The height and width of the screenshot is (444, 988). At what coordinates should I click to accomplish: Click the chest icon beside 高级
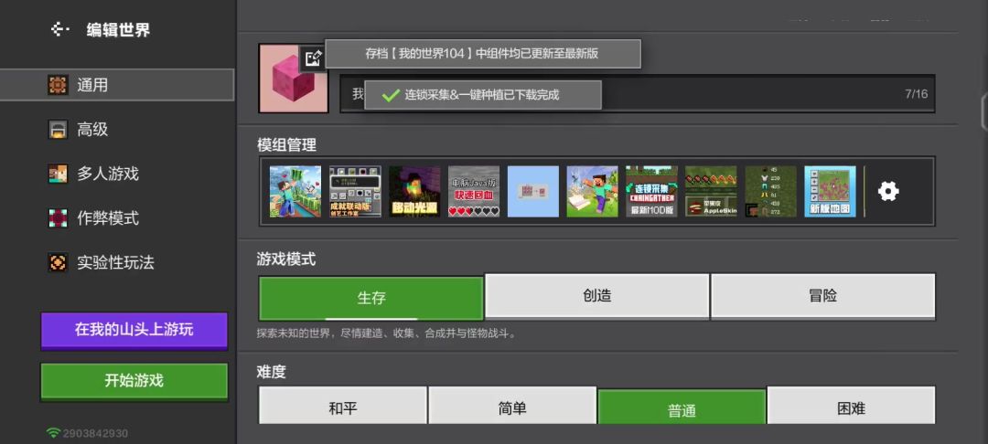pyautogui.click(x=58, y=130)
